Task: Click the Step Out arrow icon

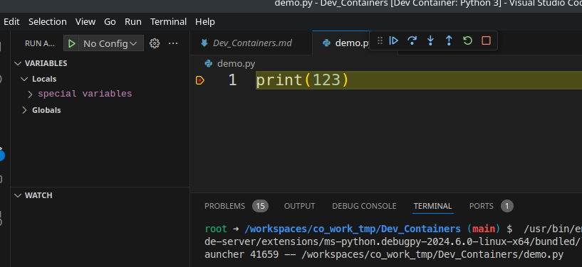Action: (449, 40)
